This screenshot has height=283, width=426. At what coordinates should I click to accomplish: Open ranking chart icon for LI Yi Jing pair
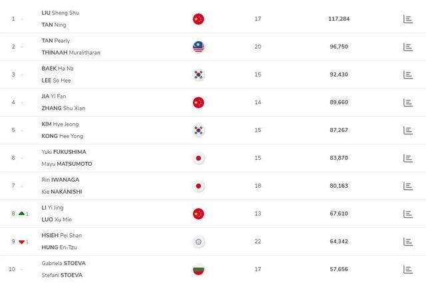408,214
